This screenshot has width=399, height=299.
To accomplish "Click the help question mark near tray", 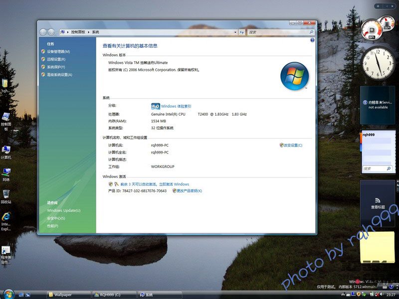I will click(392, 287).
